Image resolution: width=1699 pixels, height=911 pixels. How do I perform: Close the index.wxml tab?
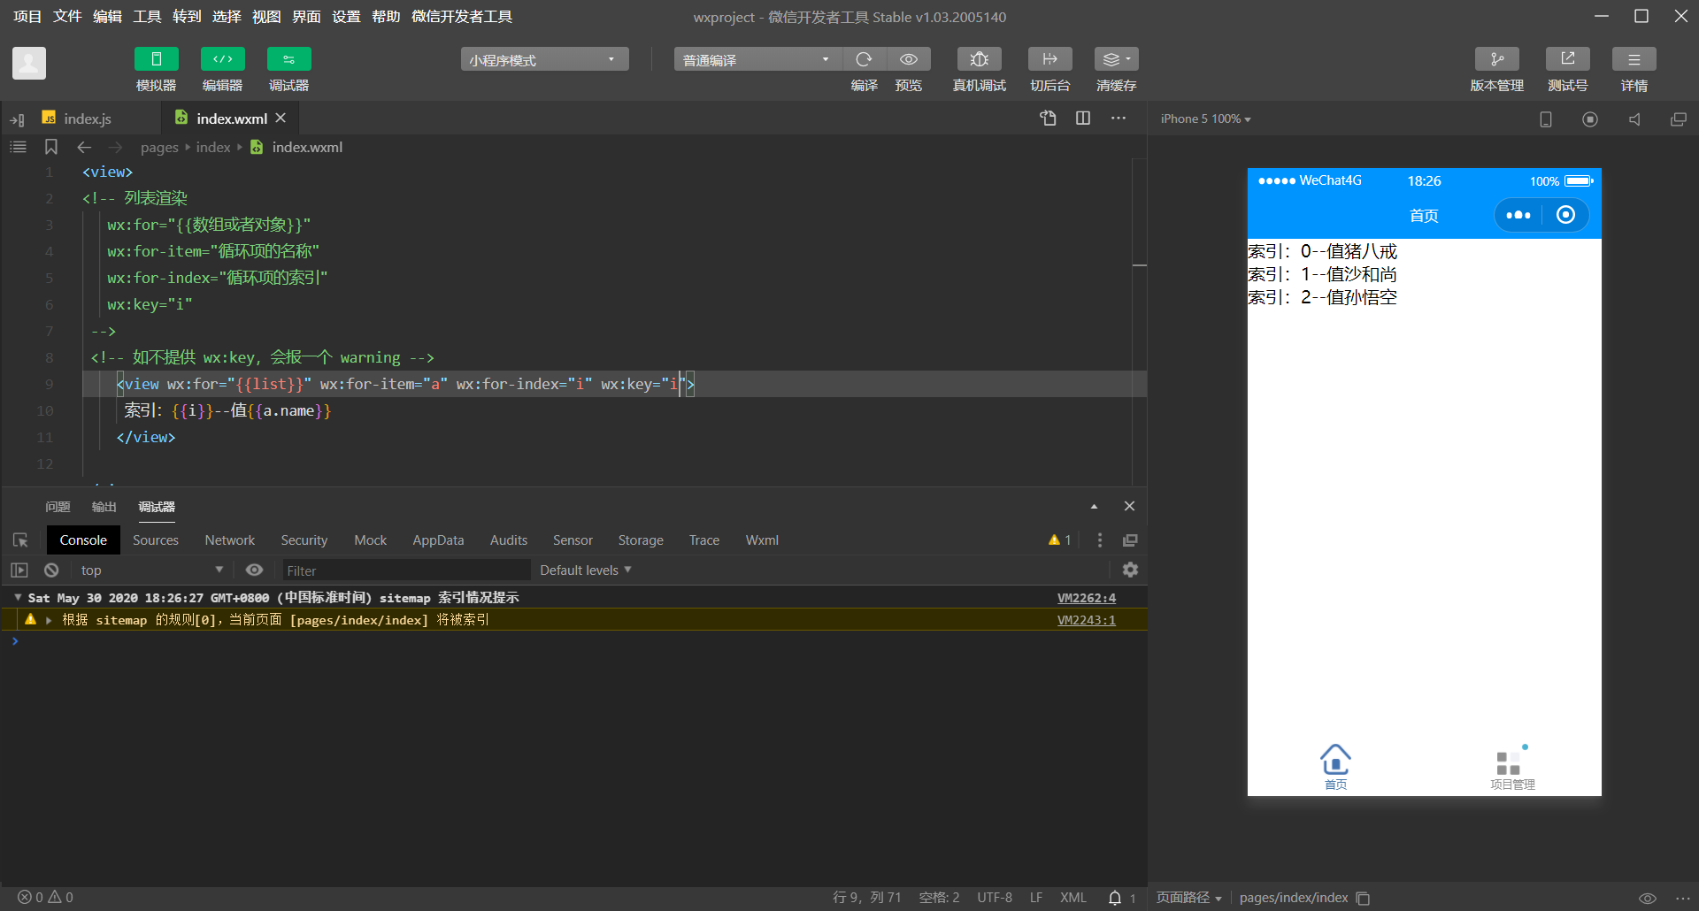coord(281,118)
